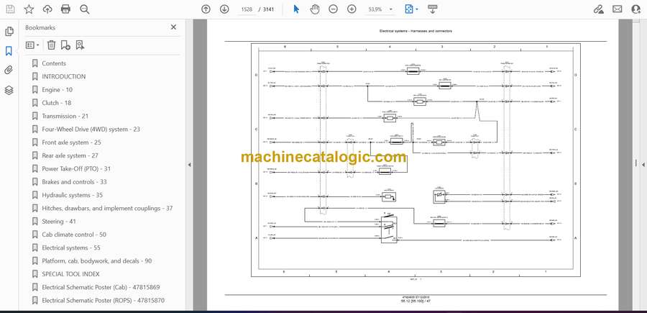Click the upload to cloud icon
The image size is (647, 313).
47,9
